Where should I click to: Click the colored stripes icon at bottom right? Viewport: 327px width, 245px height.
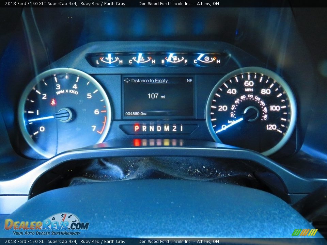[305, 232]
